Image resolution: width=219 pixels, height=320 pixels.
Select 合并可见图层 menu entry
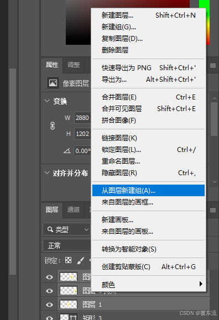(x=148, y=109)
